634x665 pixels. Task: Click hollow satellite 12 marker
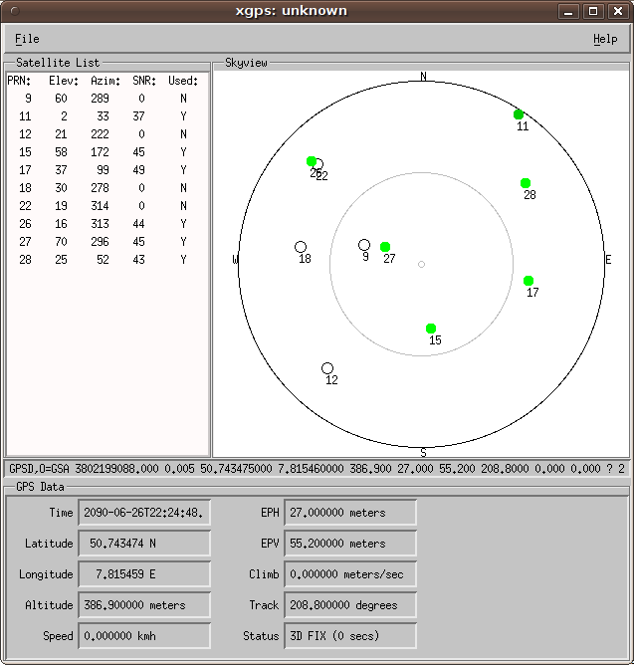pyautogui.click(x=327, y=368)
